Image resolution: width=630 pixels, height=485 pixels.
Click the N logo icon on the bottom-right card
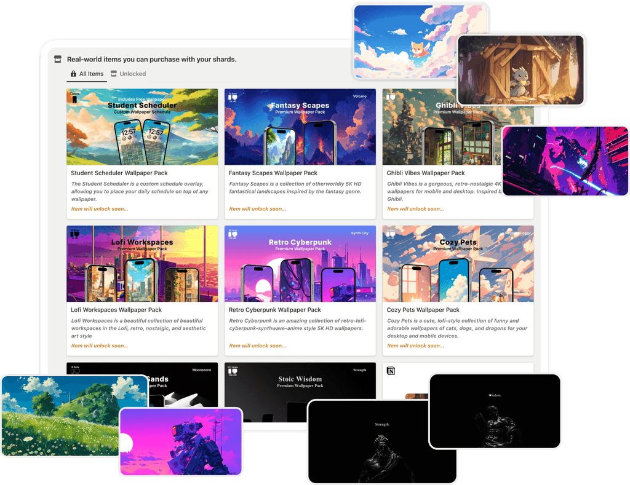(x=391, y=371)
